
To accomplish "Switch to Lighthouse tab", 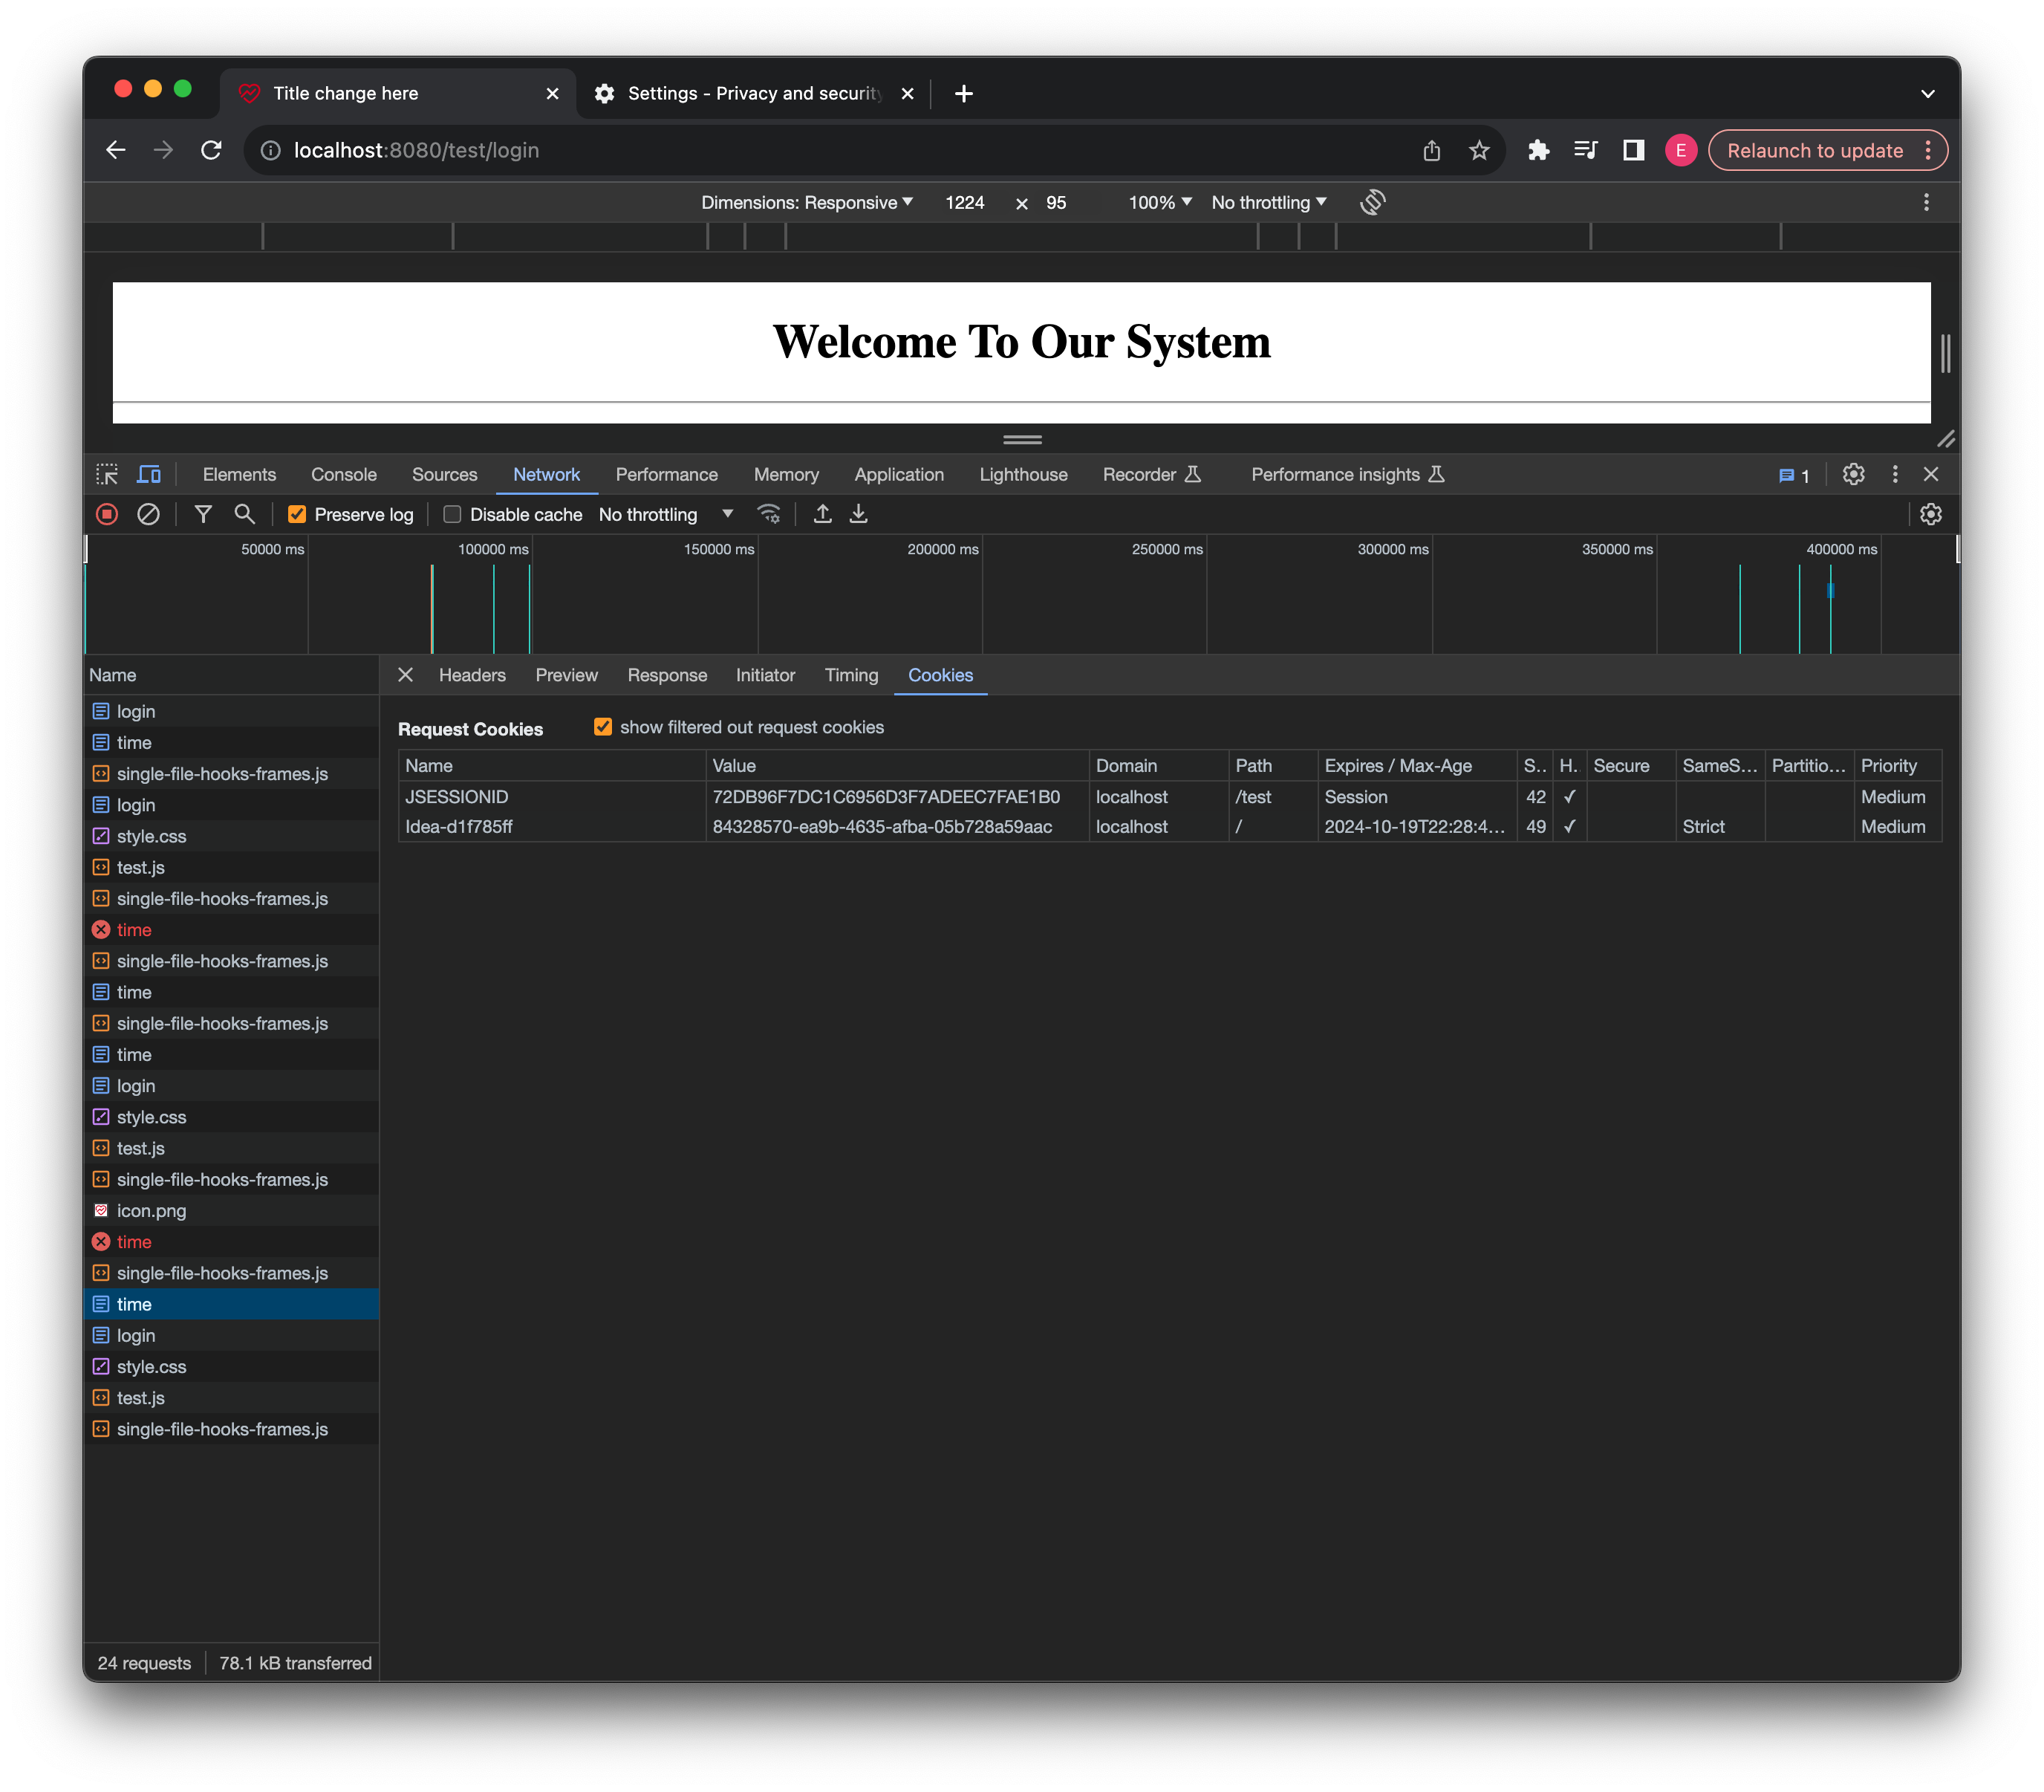I will [x=1023, y=474].
